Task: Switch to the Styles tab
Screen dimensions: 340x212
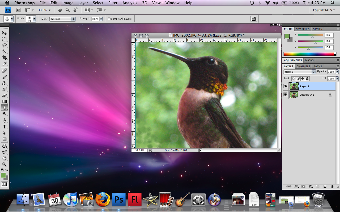Action: (317, 29)
